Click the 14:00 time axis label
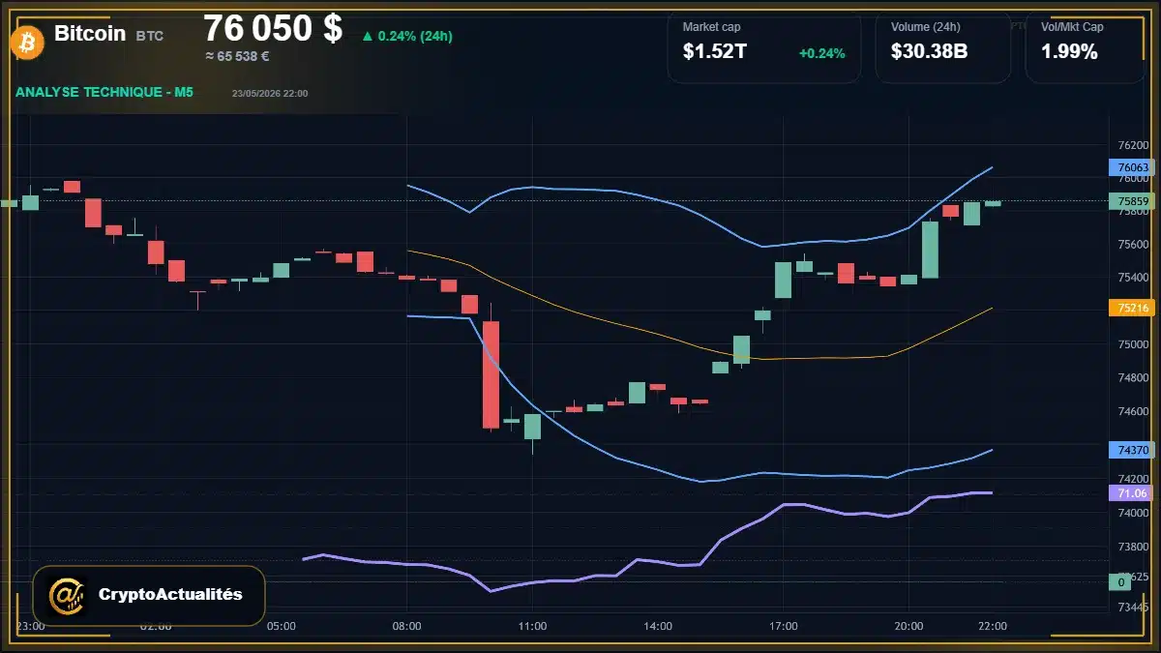The width and height of the screenshot is (1161, 653). 657,626
